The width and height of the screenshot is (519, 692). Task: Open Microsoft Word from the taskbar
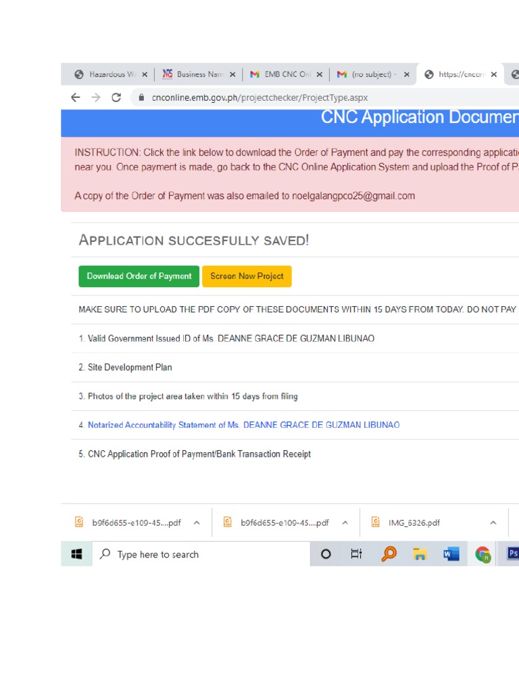[x=451, y=554]
